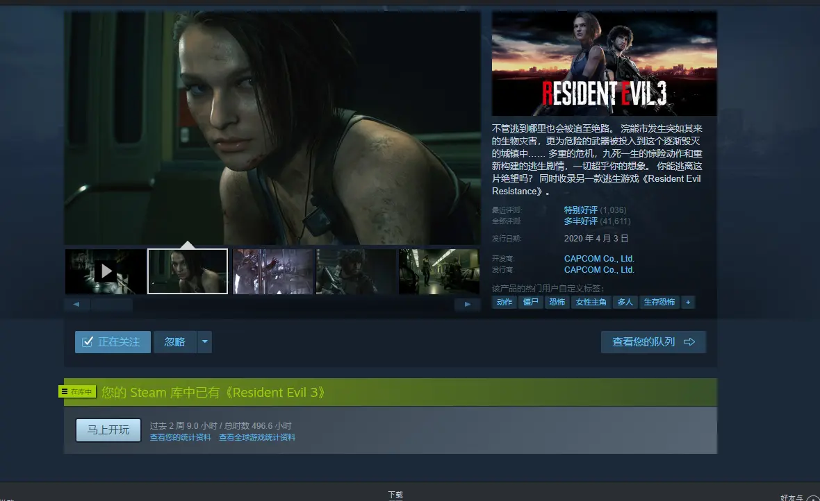The width and height of the screenshot is (820, 501).
Task: Click the 僵尸 tag
Action: (x=530, y=302)
